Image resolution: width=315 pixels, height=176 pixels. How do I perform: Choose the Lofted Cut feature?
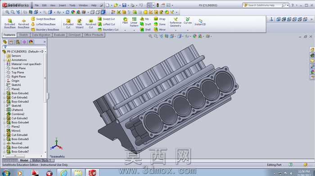tap(107, 24)
